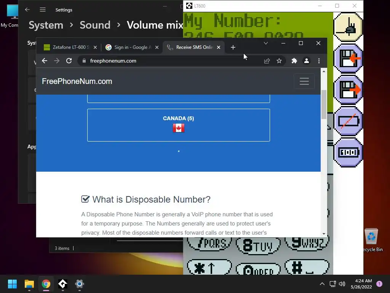The height and width of the screenshot is (293, 390).
Task: Close the Sign in - Google tab
Action: coord(157,47)
